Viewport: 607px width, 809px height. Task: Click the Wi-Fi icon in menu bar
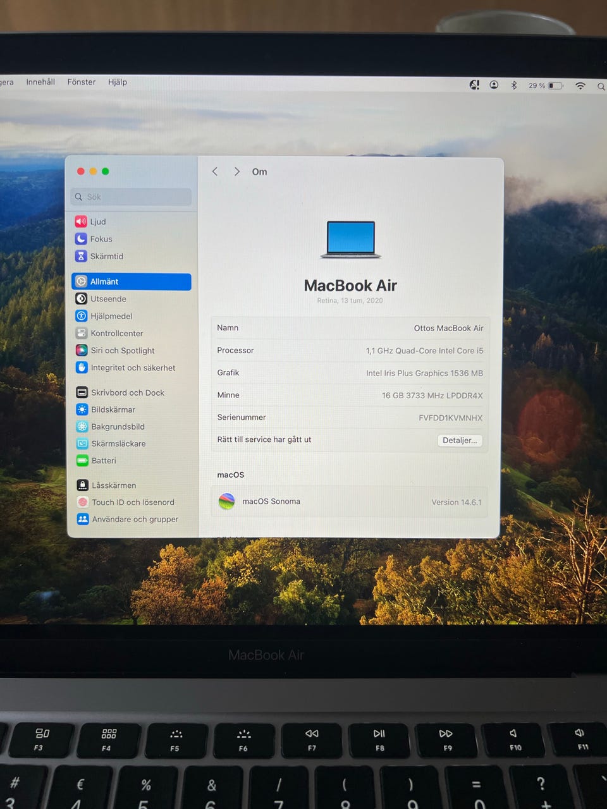[x=580, y=86]
